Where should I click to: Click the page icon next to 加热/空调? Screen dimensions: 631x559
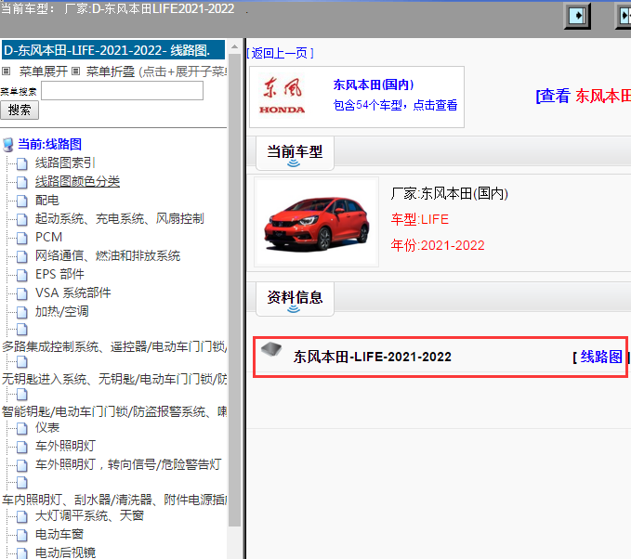[x=22, y=312]
